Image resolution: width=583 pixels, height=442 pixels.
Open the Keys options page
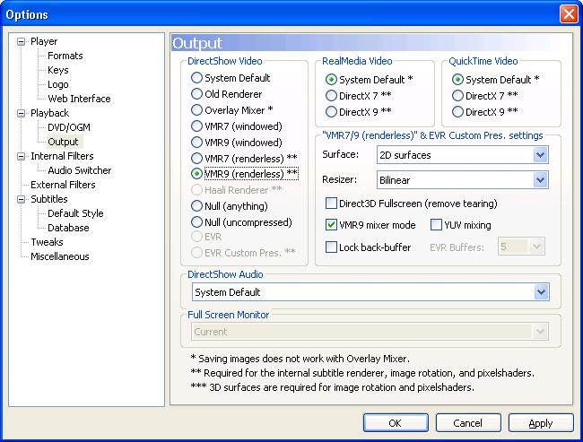click(58, 70)
